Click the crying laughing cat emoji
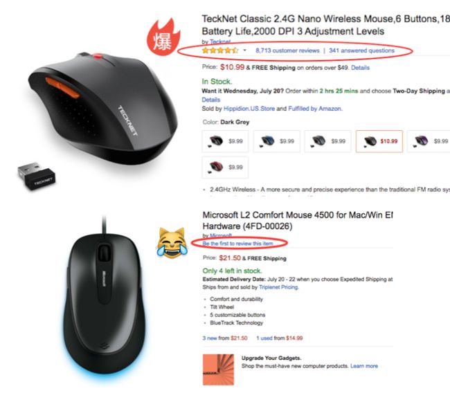The image size is (450, 400). click(172, 242)
